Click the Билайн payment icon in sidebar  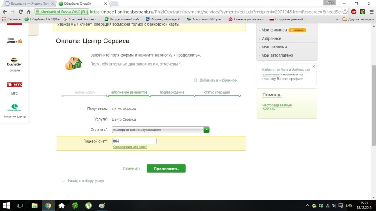14,62
